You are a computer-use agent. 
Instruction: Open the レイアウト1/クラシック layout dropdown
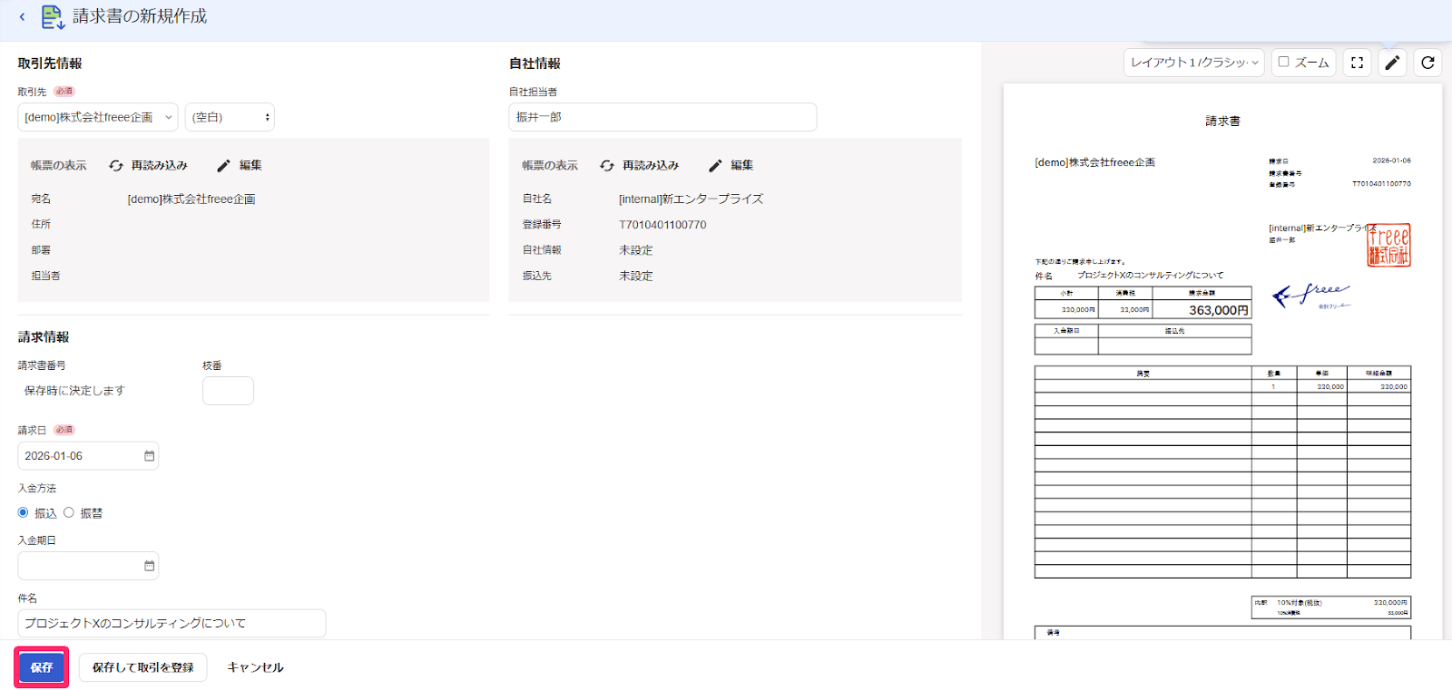click(1194, 63)
